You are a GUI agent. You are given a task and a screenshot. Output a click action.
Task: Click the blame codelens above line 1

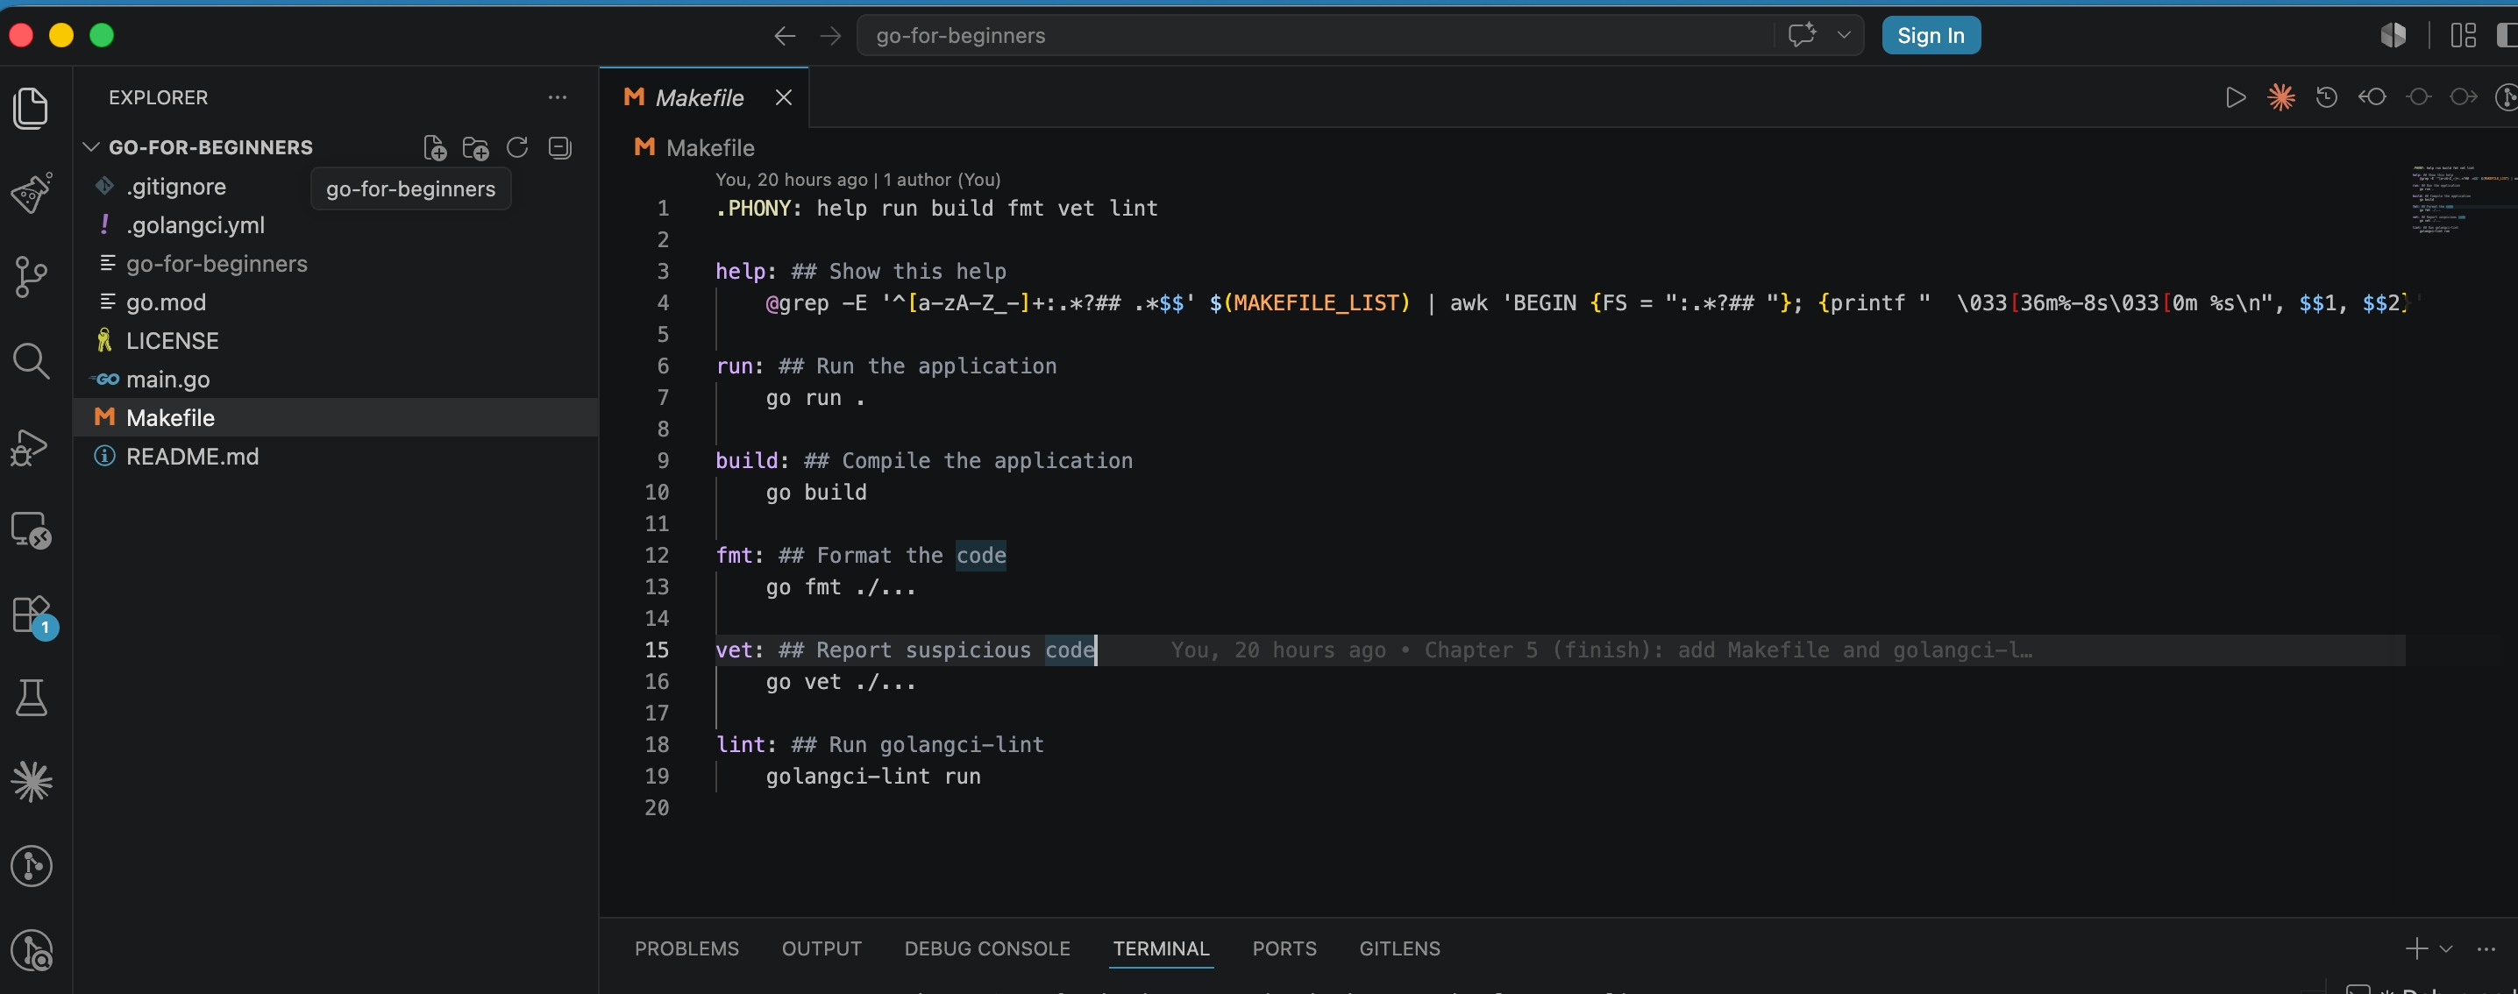pyautogui.click(x=857, y=180)
